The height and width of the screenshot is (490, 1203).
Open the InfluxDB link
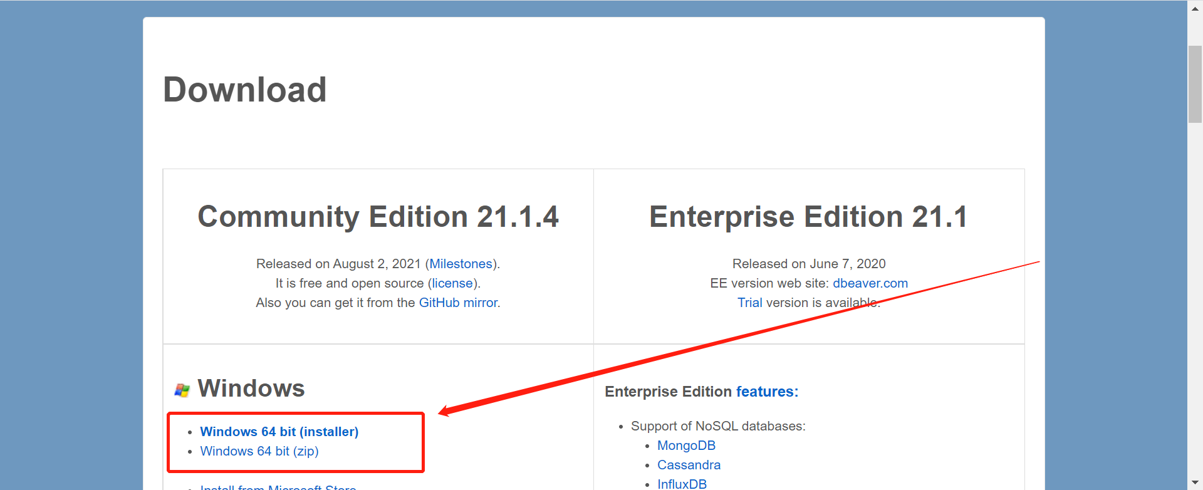[682, 484]
